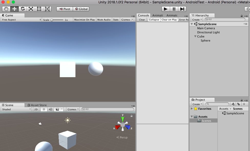Open the Hierarchy Create dropdown

point(197,20)
